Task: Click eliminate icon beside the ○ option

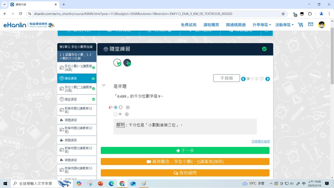Action: 128,107
